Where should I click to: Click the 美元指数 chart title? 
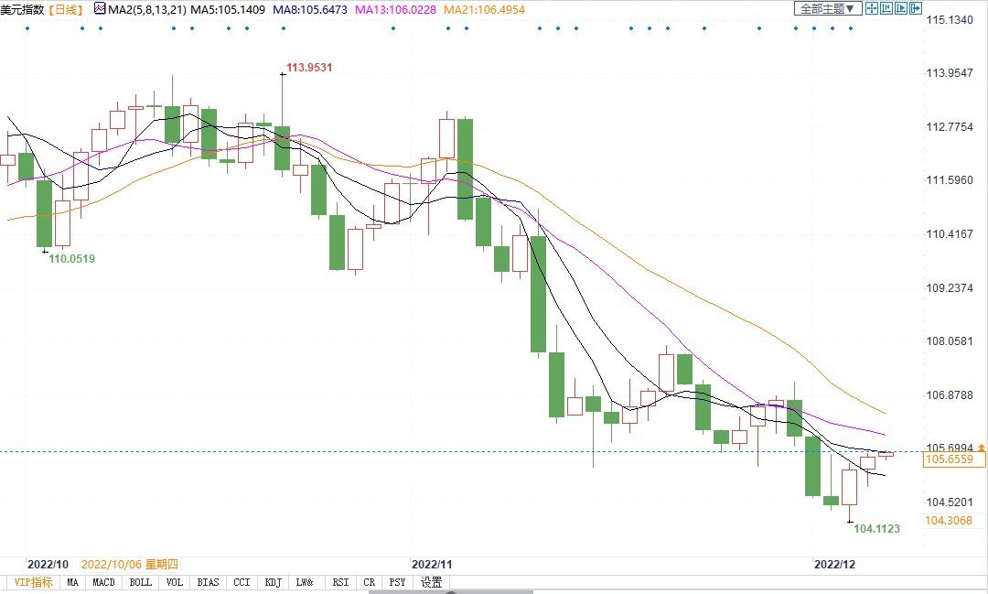click(x=21, y=9)
